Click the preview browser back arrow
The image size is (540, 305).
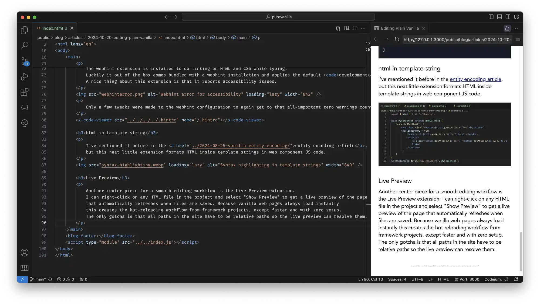tap(376, 39)
